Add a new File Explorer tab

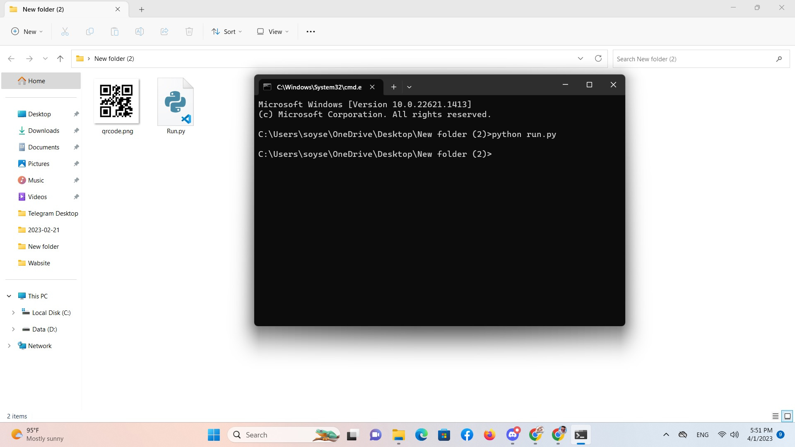pos(142,9)
